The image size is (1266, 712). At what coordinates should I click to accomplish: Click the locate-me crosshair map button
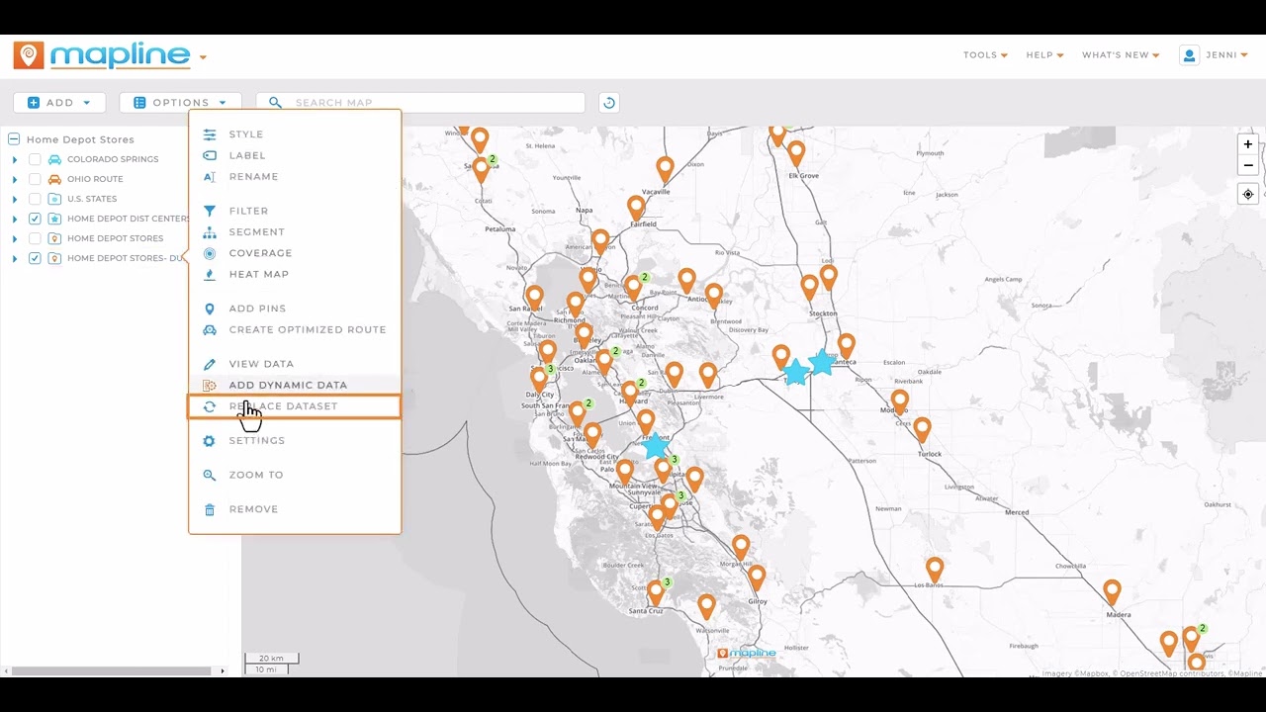(1248, 194)
